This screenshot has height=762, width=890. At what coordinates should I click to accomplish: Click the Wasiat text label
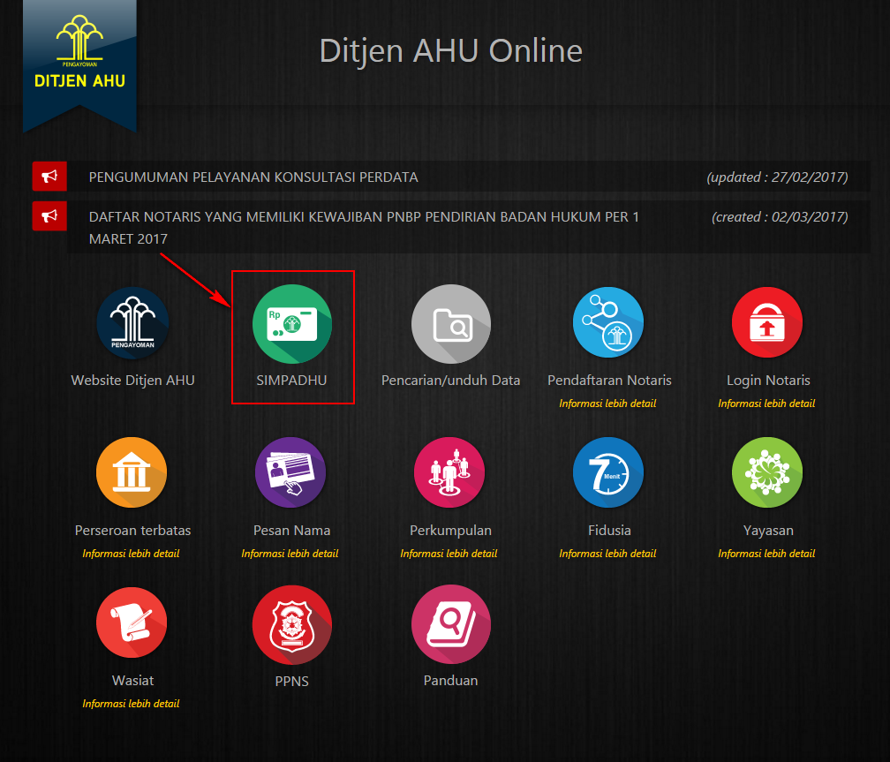(132, 680)
